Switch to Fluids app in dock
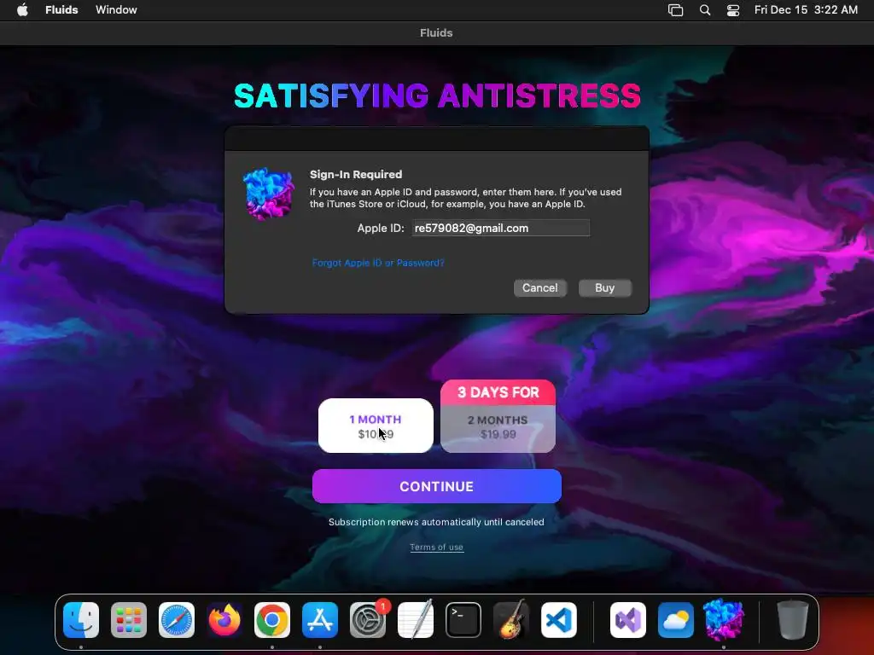This screenshot has width=874, height=655. click(724, 620)
